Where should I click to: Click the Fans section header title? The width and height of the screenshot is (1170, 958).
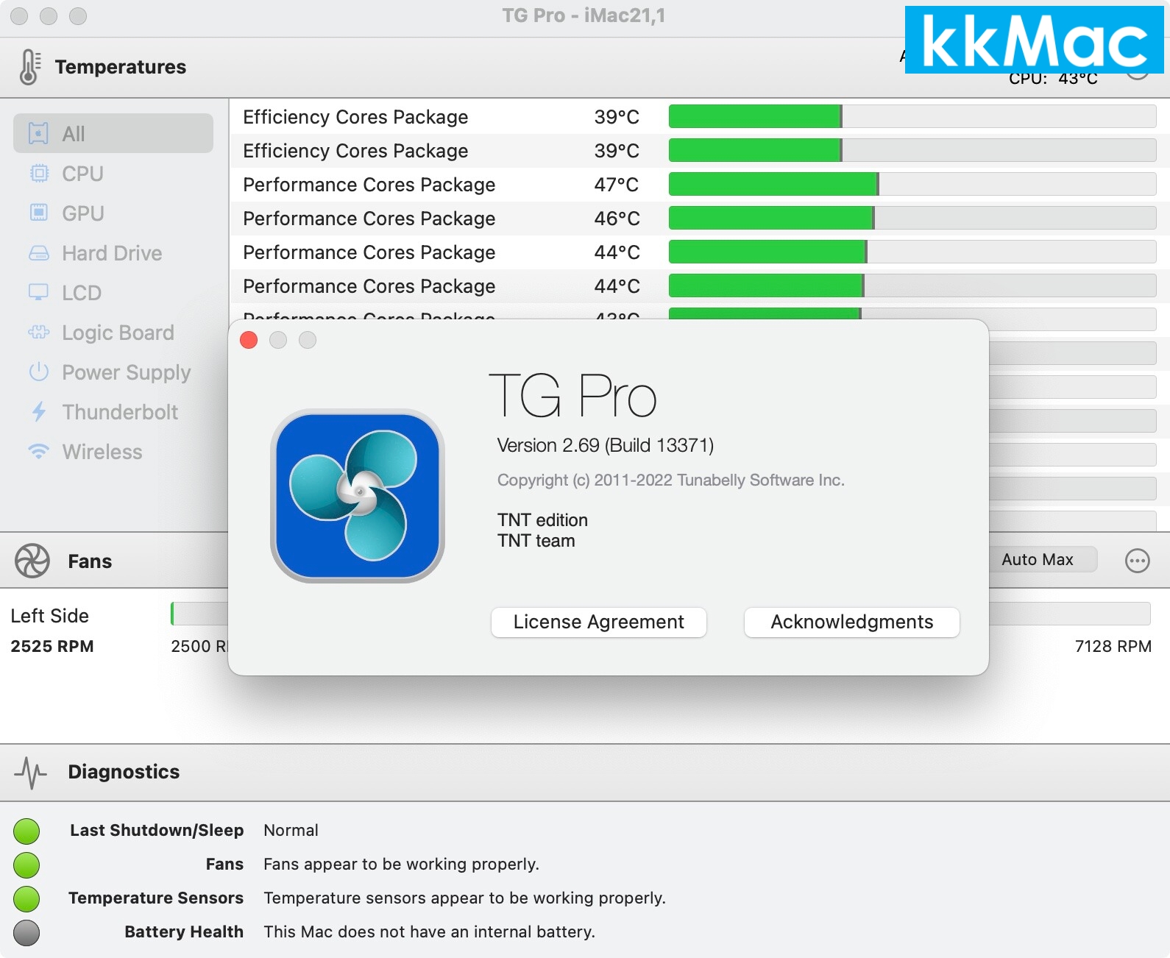(90, 561)
